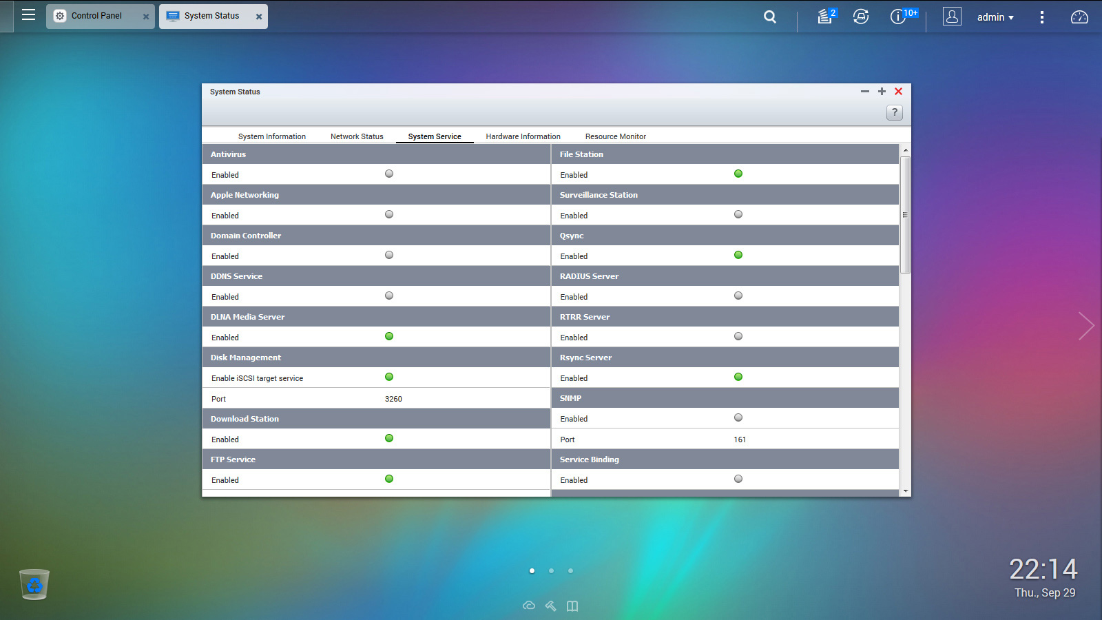This screenshot has width=1102, height=620.
Task: Click the SNMP section header
Action: pyautogui.click(x=725, y=398)
